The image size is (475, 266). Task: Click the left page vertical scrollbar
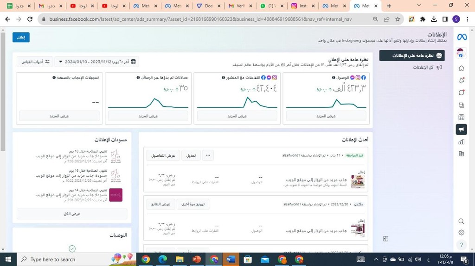coord(3,92)
